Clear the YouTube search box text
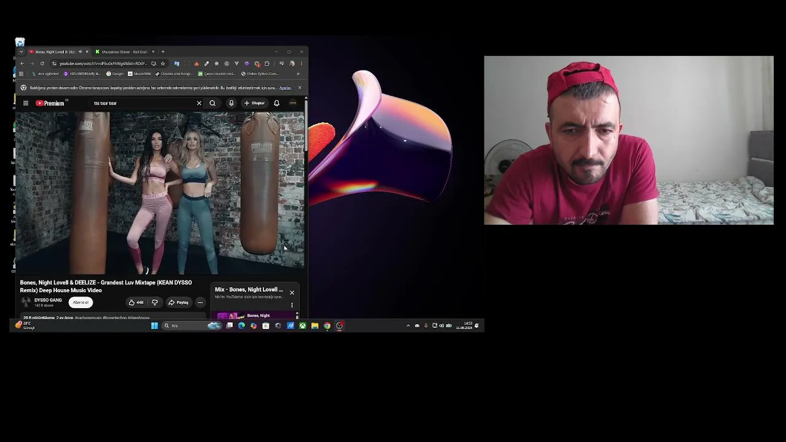Screen dimensions: 786x442 (x=199, y=103)
